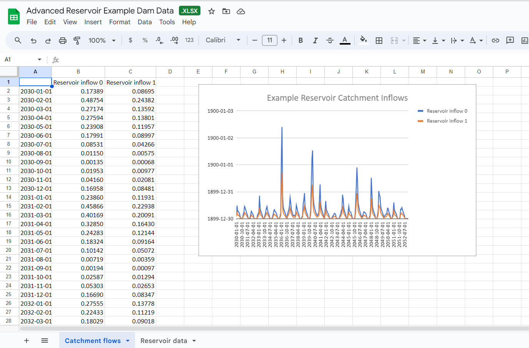Select the paint format tool
Screen dimensions: 529x348
point(77,40)
